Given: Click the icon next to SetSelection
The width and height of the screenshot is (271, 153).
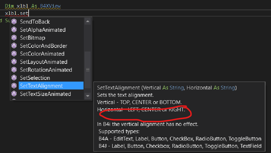Looking at the screenshot, I should pos(14,78).
